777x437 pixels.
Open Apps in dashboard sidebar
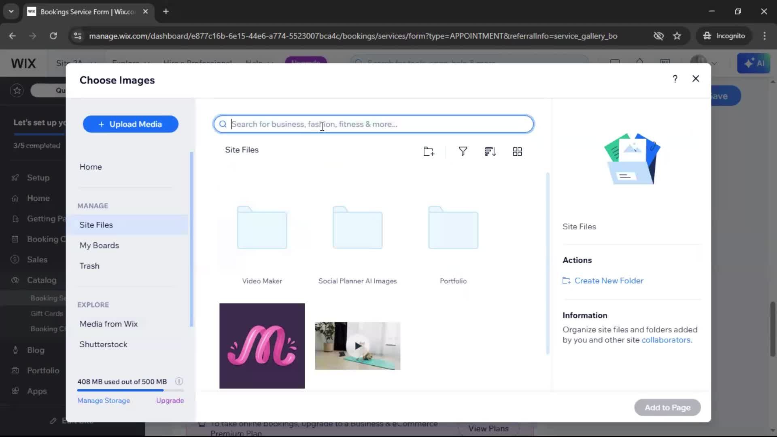point(37,391)
